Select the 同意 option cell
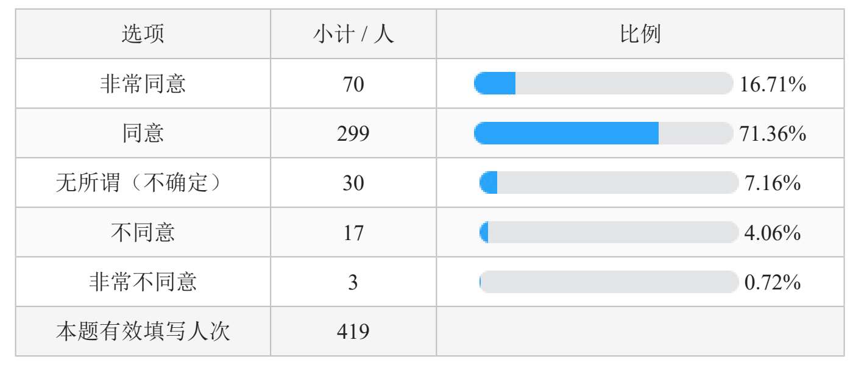853x365 pixels. (143, 133)
